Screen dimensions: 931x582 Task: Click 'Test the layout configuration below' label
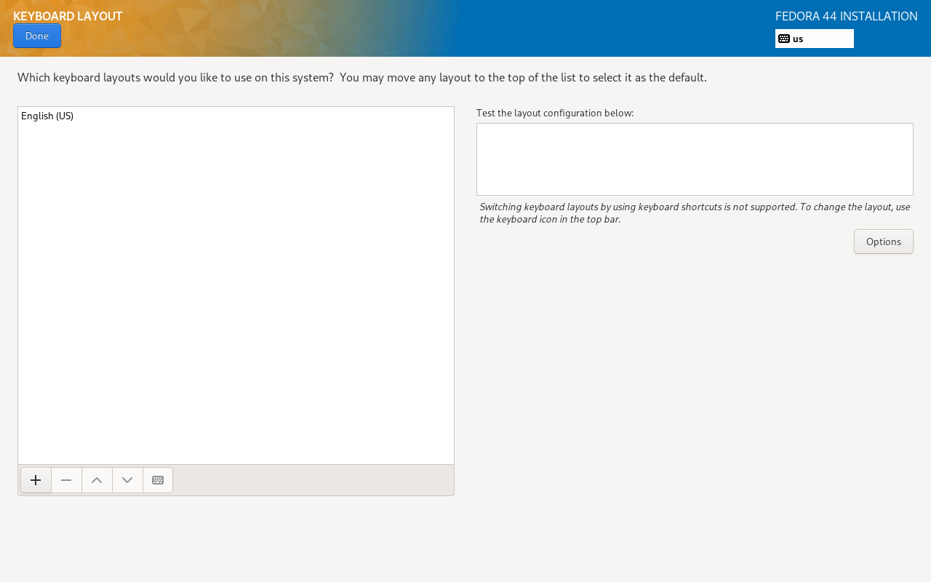point(555,113)
